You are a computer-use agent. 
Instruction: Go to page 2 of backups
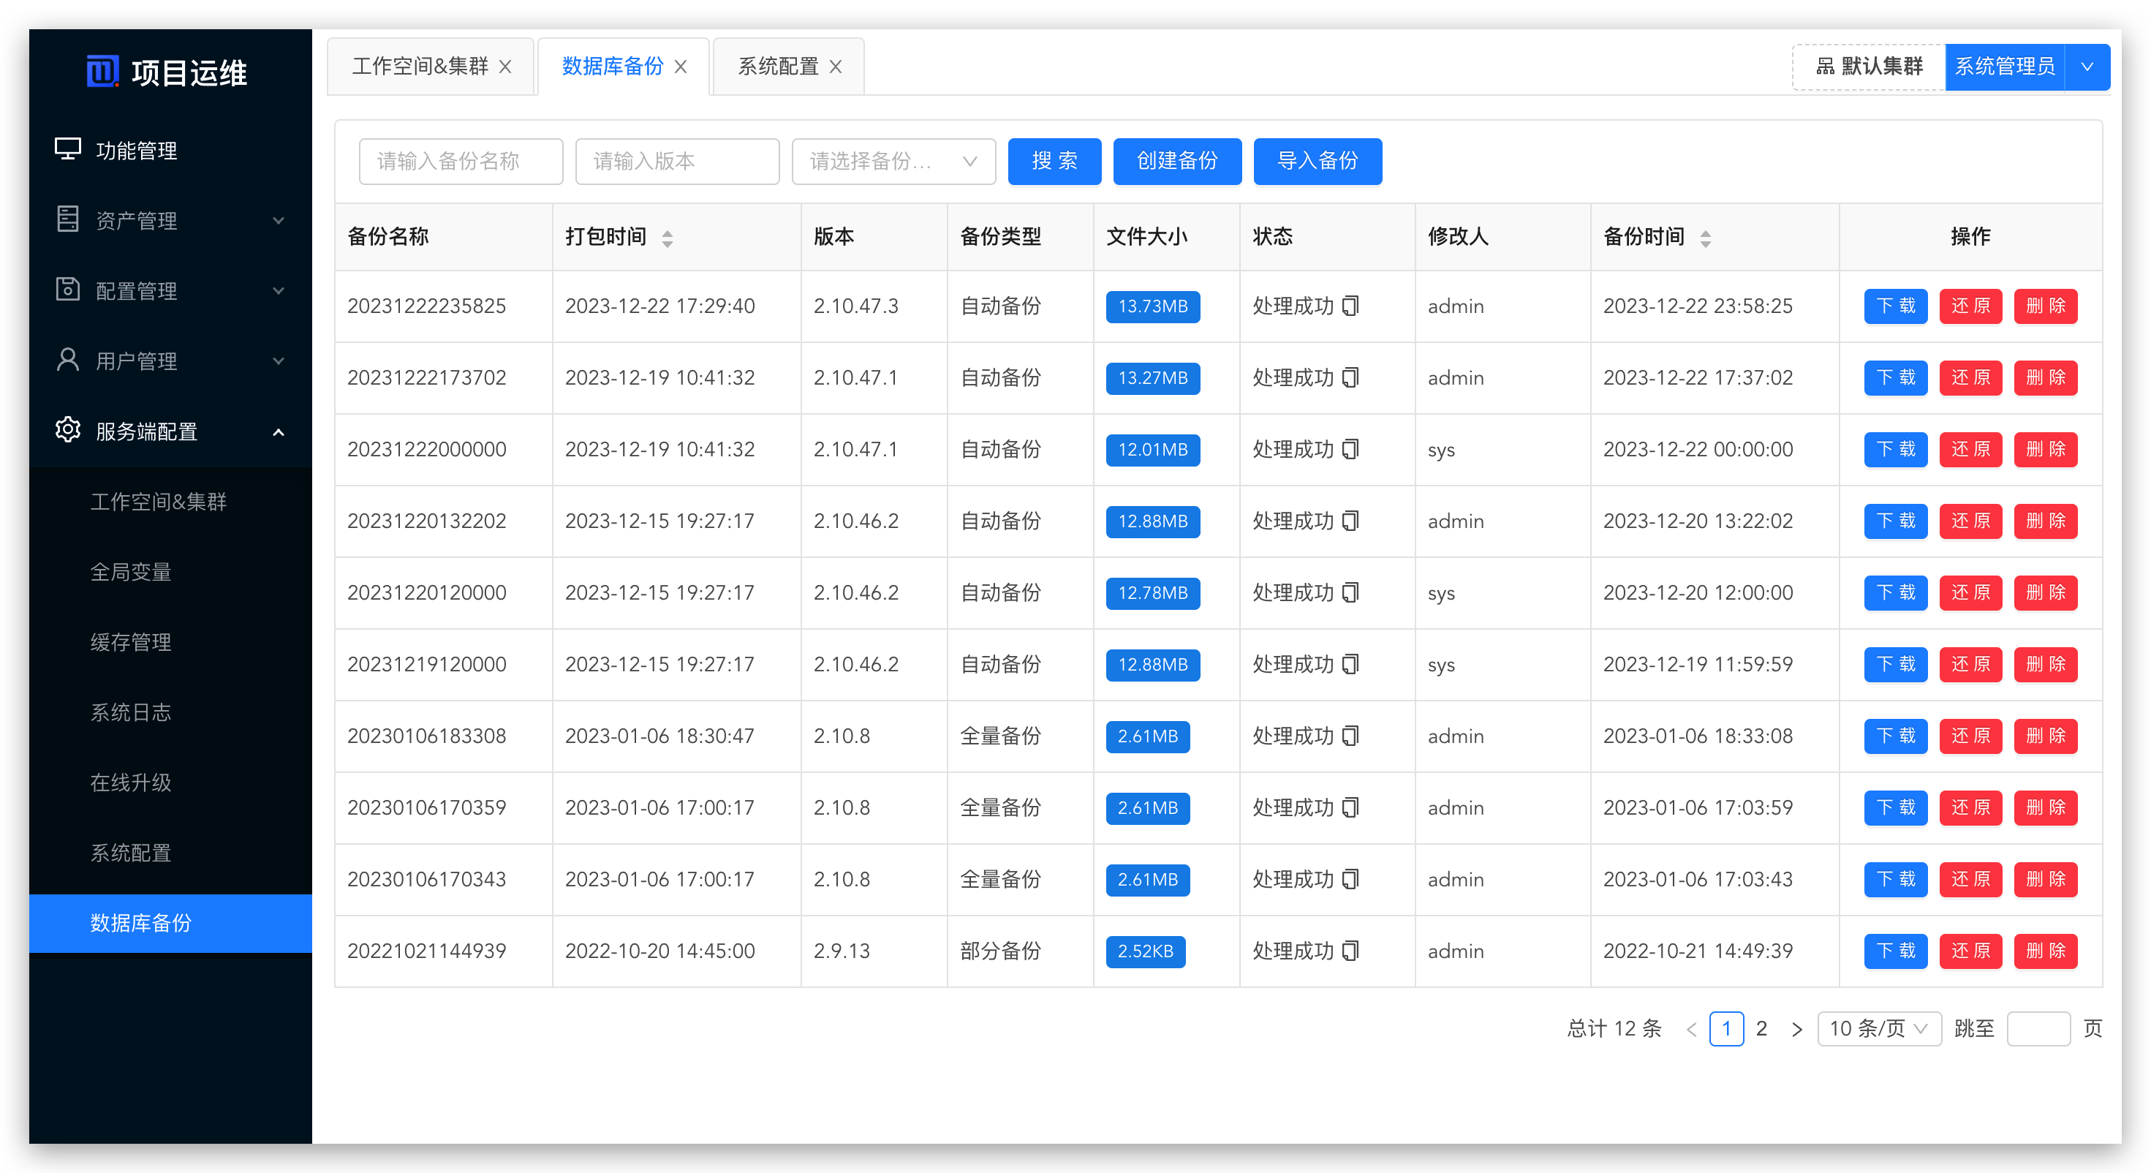click(x=1762, y=1028)
